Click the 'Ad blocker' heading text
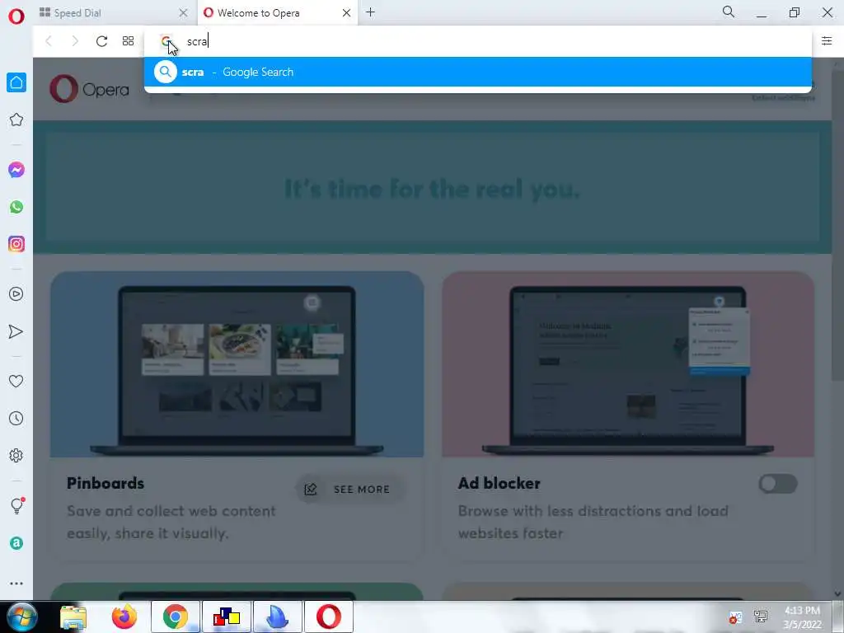This screenshot has width=844, height=633. [499, 483]
